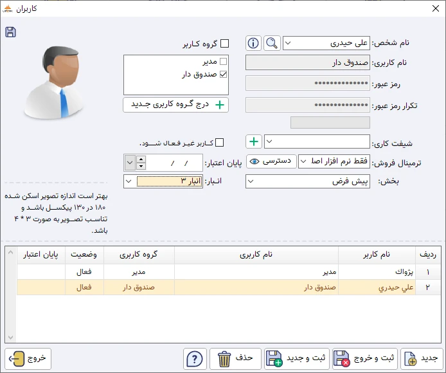Enable کاربر غیر فعال شود checkbox

(220, 142)
